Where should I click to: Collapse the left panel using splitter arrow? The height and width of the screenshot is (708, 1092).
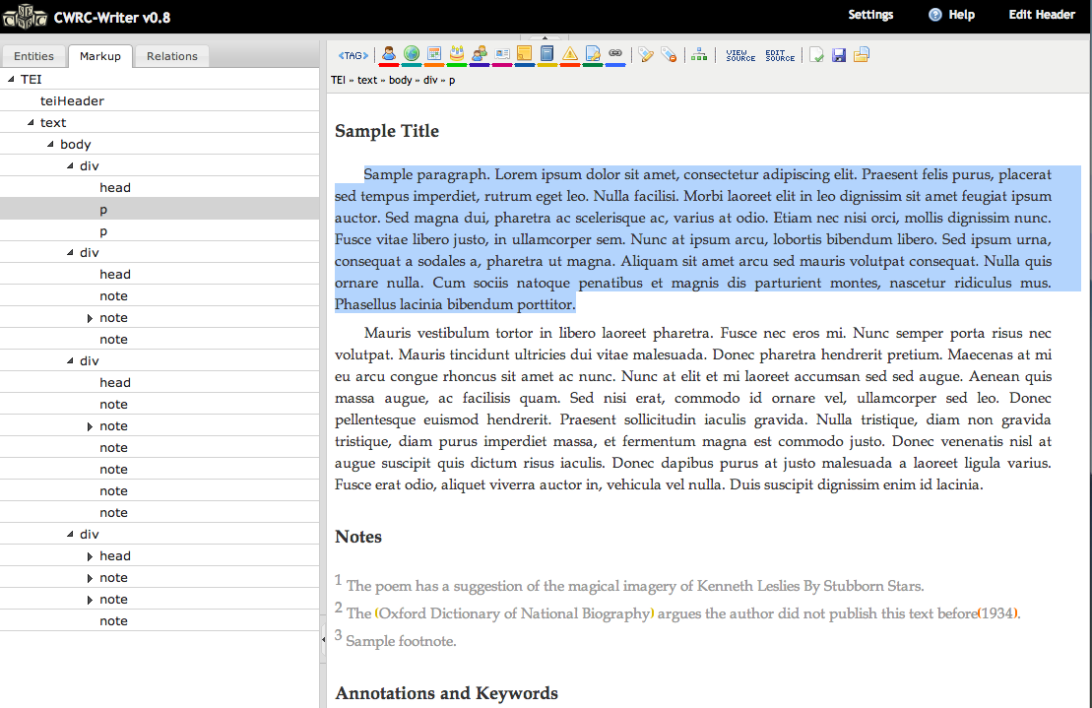click(323, 639)
